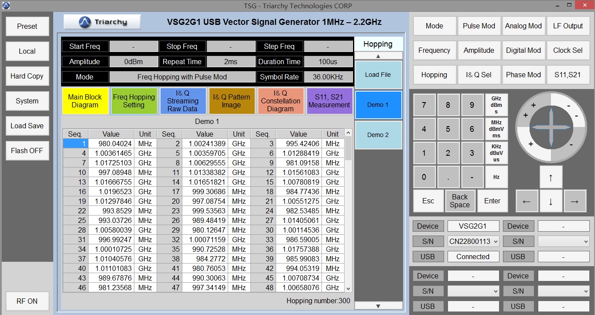
Task: Toggle the RF ON button
Action: (x=27, y=301)
